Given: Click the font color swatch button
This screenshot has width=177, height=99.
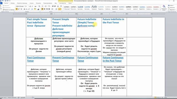Looking at the screenshot, I should 38,9.
